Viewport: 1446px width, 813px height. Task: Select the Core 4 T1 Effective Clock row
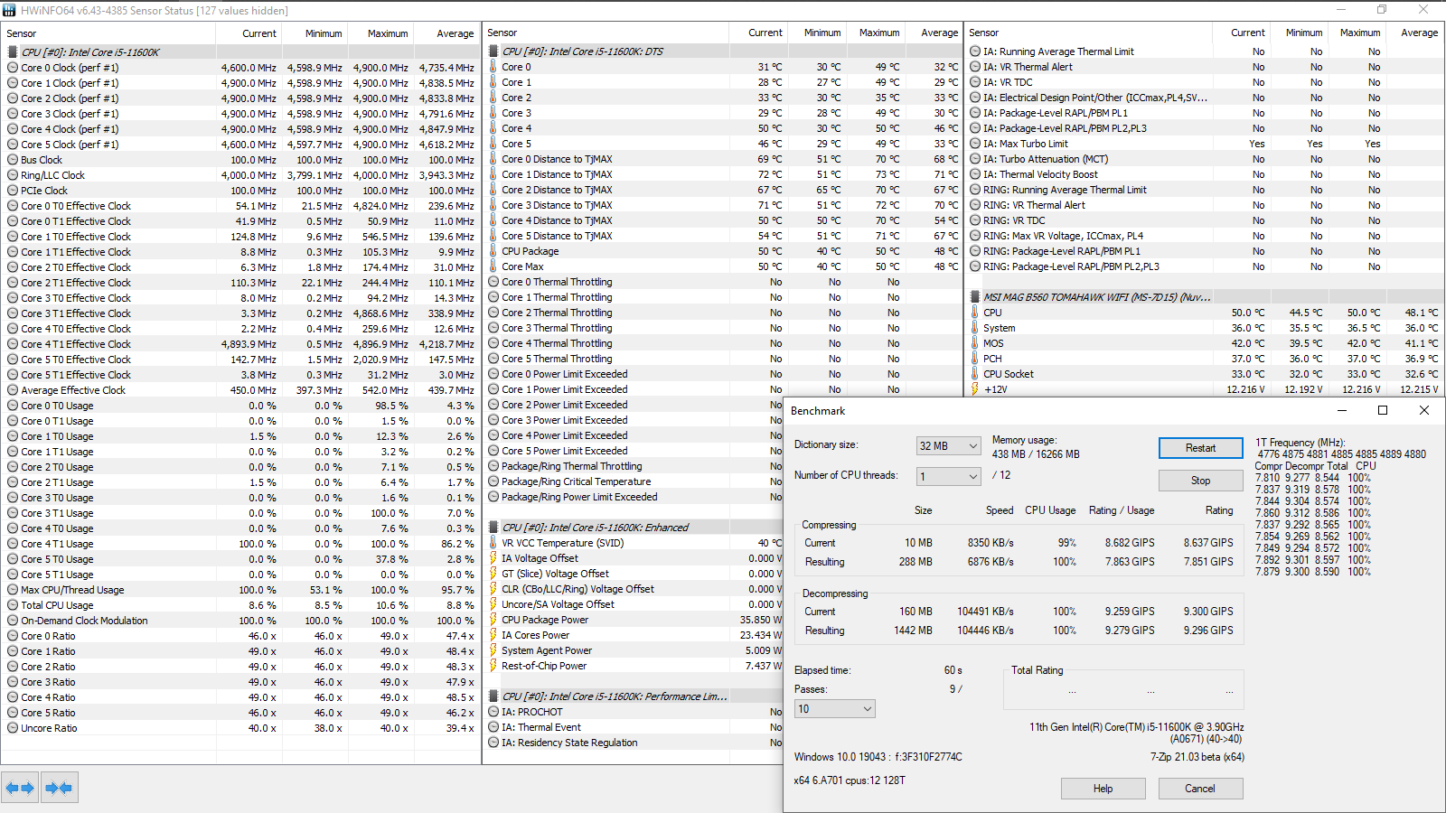tap(241, 344)
